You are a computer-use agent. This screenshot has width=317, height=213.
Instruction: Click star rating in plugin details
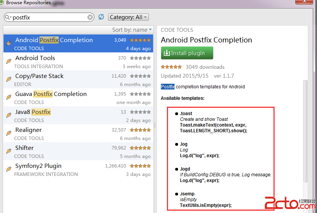(x=171, y=67)
